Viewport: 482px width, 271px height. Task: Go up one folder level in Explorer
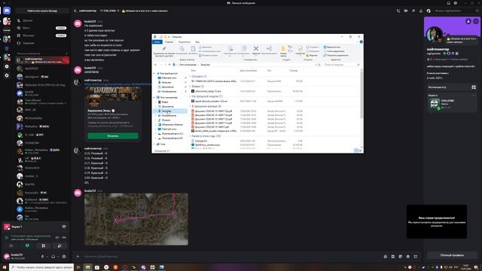click(x=169, y=65)
